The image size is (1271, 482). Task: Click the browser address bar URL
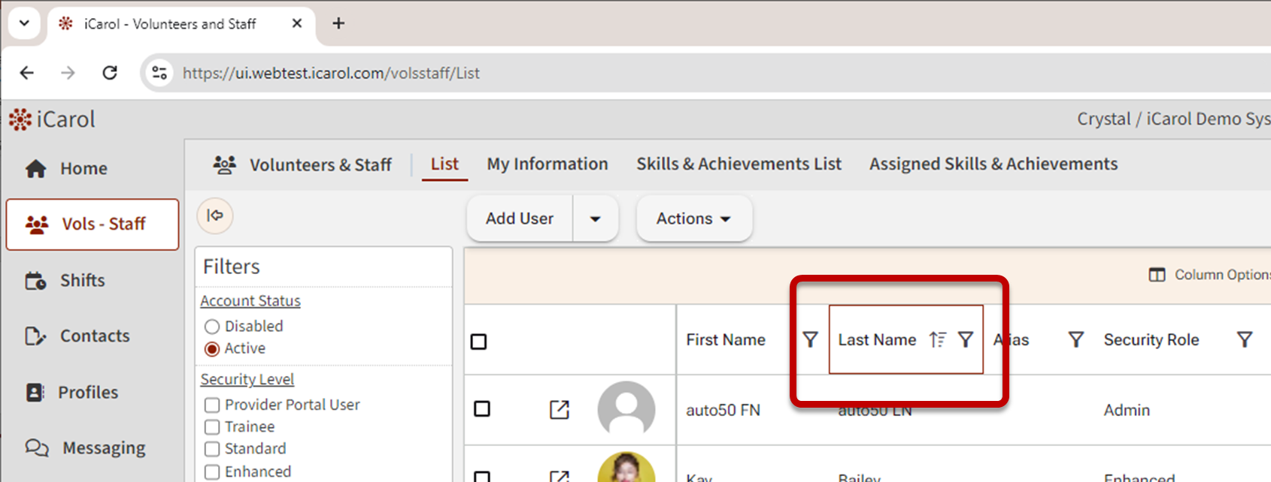[x=331, y=73]
